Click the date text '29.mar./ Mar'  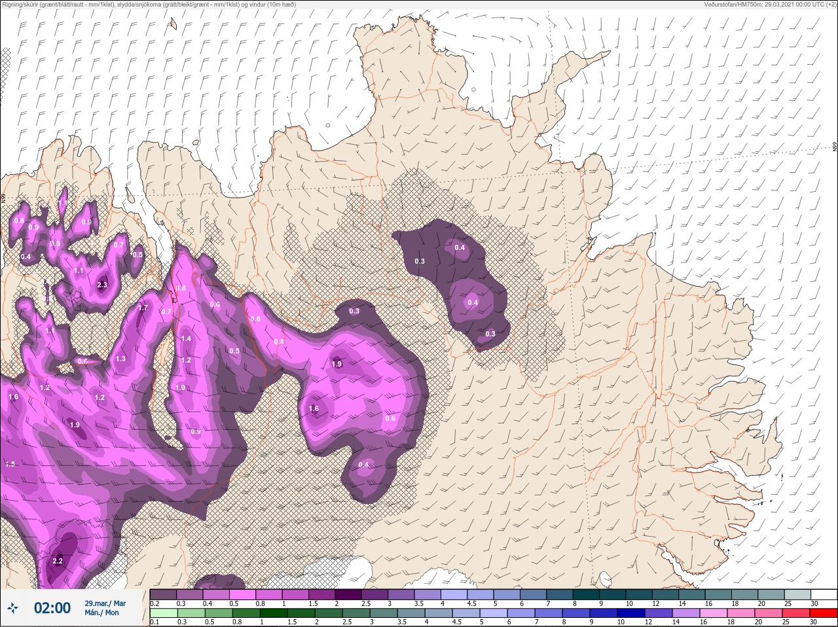105,603
